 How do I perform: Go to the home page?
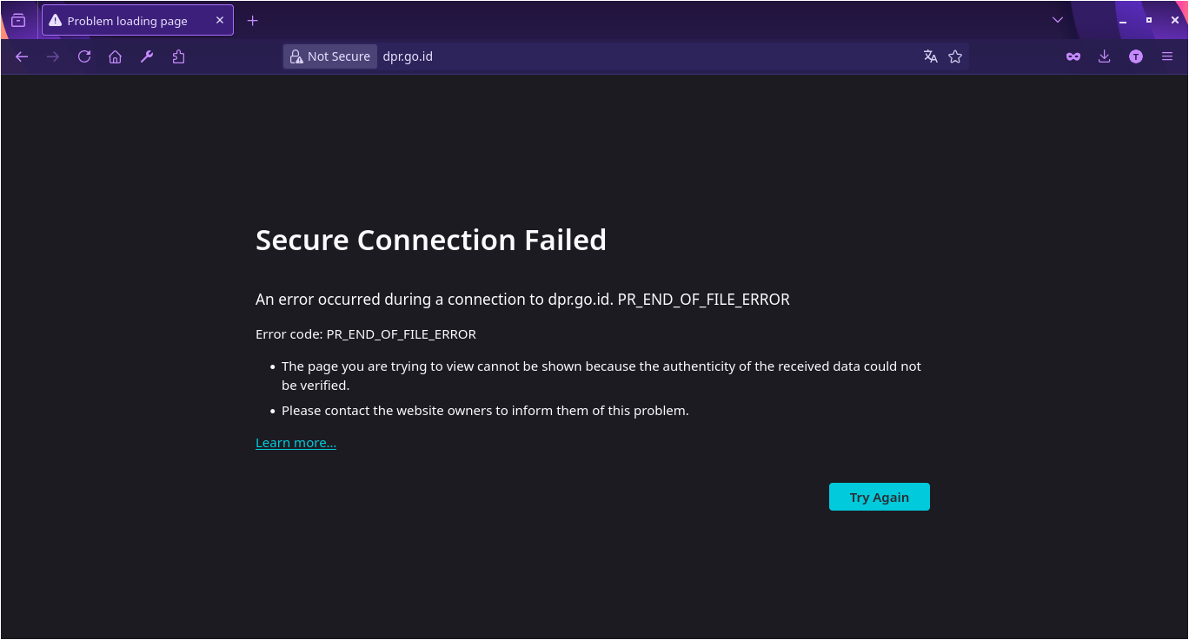tap(115, 56)
